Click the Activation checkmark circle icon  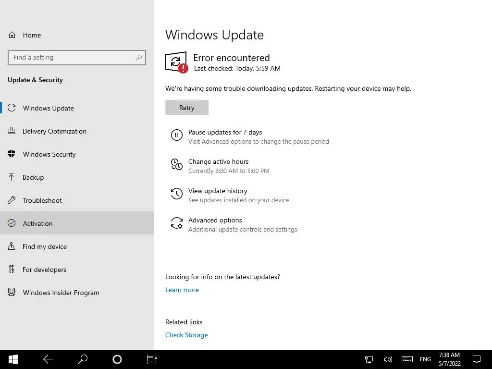click(x=12, y=223)
